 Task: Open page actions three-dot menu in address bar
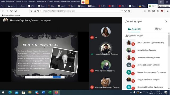(122, 11)
